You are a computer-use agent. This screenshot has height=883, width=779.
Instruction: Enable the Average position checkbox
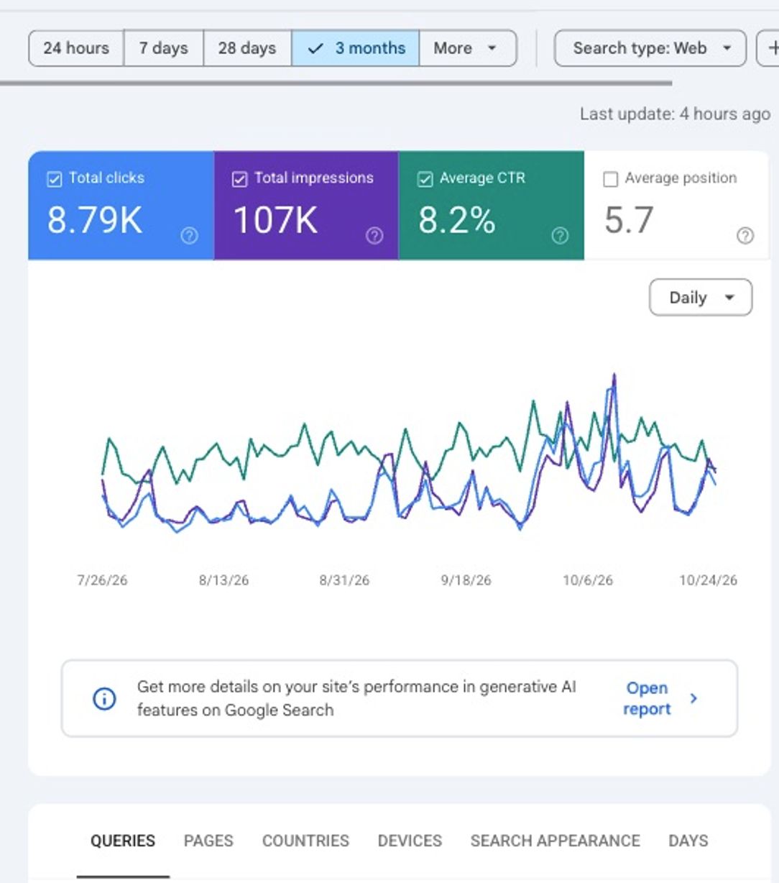tap(610, 179)
